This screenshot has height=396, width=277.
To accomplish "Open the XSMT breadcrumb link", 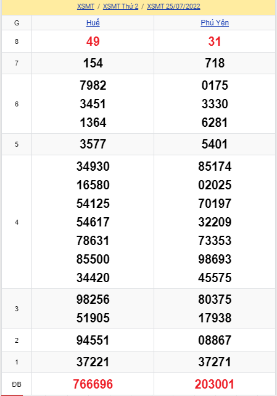I will (86, 6).
